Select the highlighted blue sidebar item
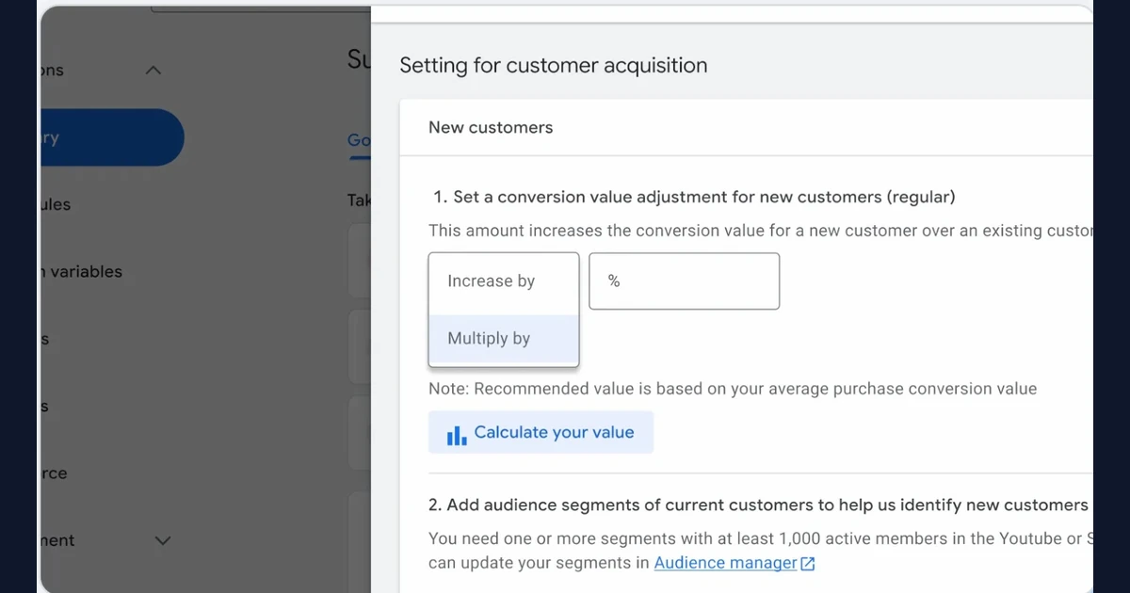This screenshot has height=593, width=1130. (x=111, y=137)
